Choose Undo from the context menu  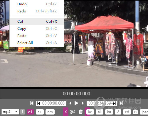[37, 4]
